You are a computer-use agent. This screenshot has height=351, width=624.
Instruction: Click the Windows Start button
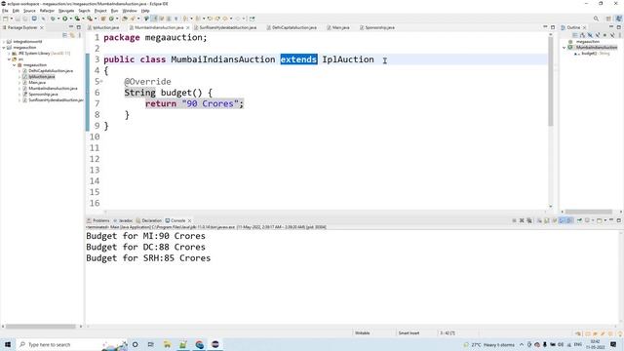coord(8,344)
